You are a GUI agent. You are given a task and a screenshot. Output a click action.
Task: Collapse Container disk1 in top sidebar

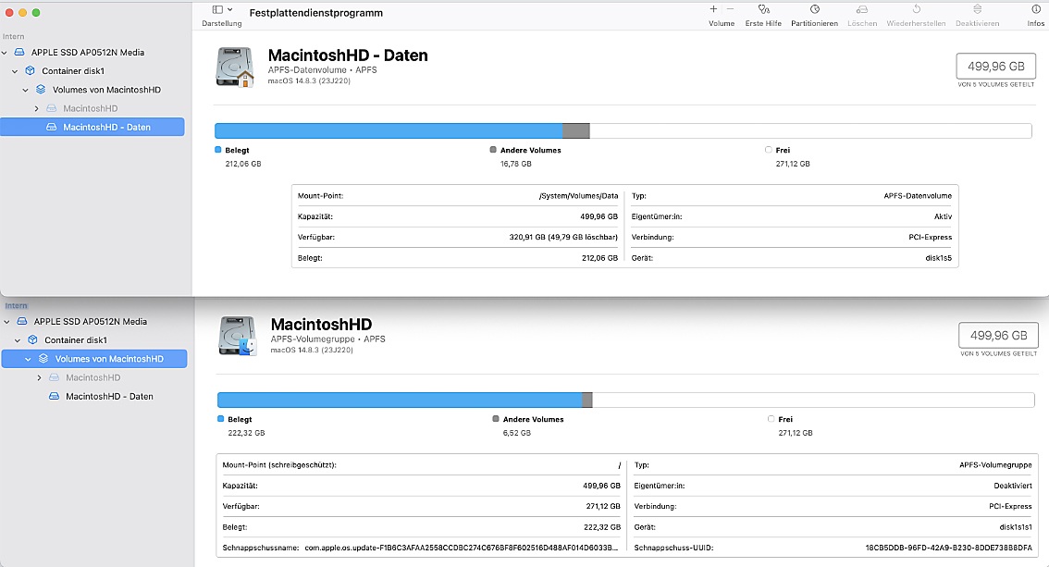coord(16,71)
